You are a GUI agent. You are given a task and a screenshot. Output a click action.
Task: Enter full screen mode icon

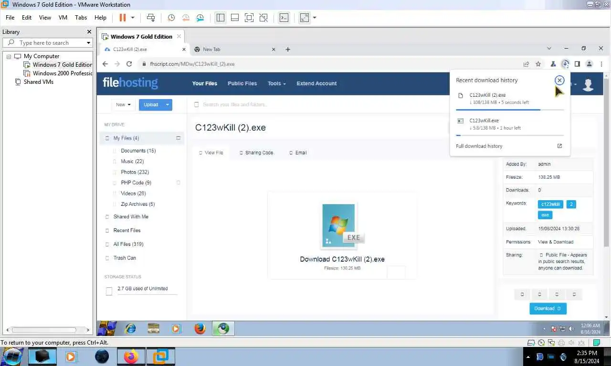pos(249,18)
